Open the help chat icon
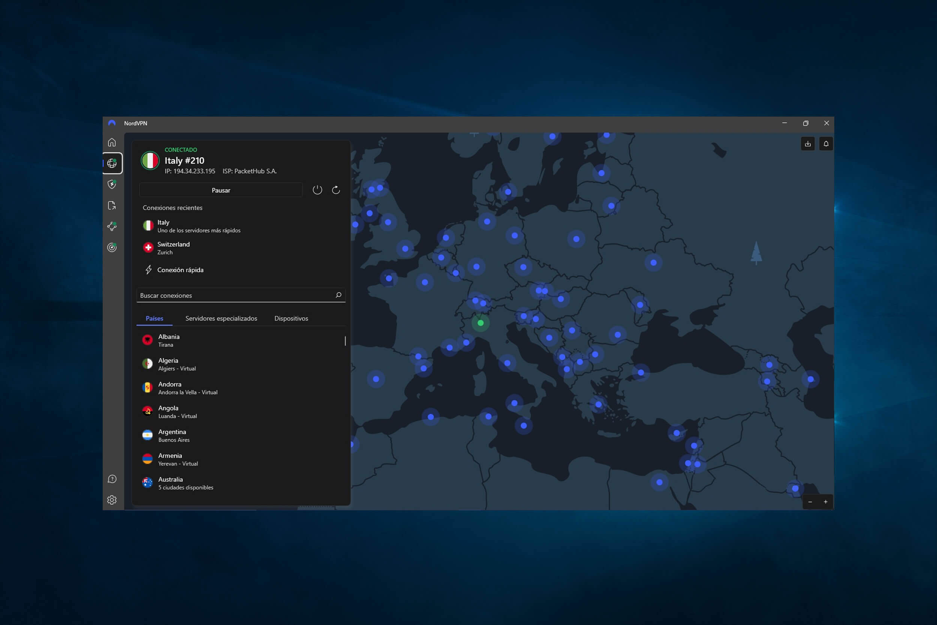This screenshot has height=625, width=937. [x=112, y=479]
